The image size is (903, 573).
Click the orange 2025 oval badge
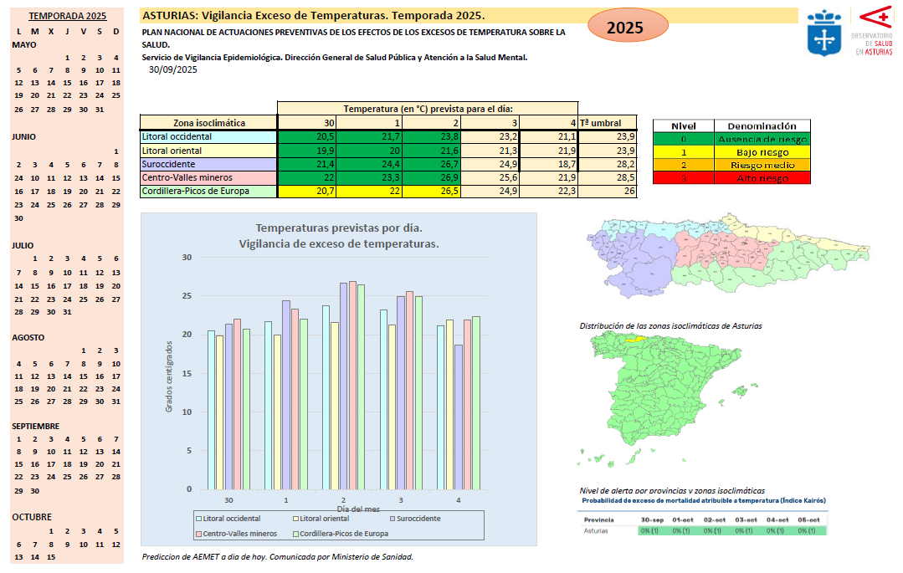click(x=624, y=27)
